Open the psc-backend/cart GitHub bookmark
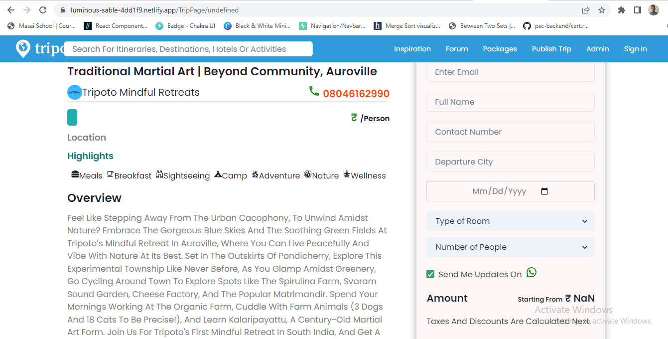This screenshot has height=339, width=668. click(x=556, y=26)
